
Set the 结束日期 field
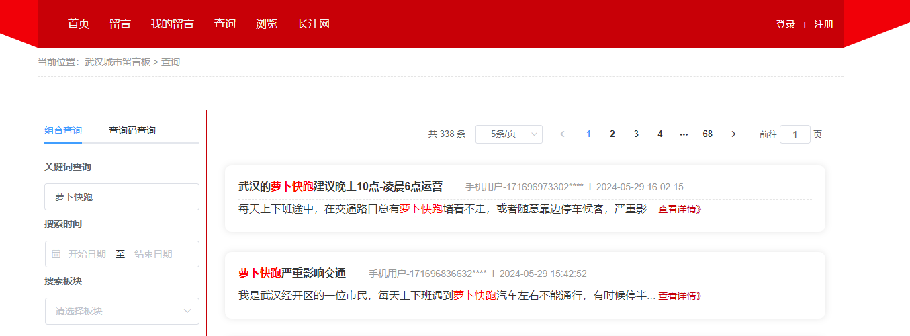[153, 254]
